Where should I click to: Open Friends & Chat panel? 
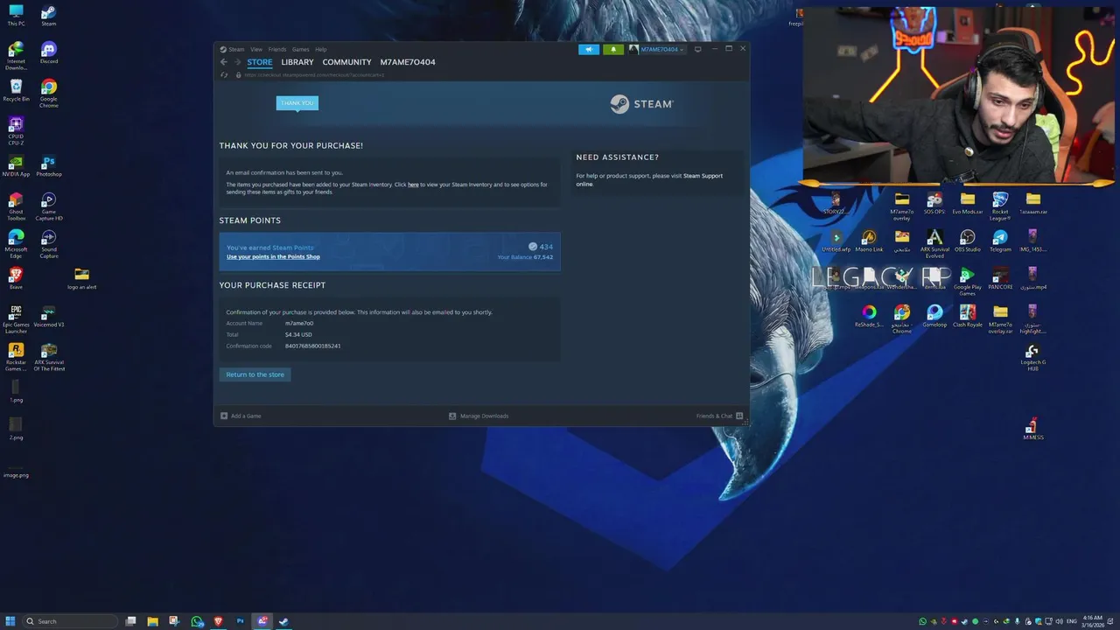(719, 416)
